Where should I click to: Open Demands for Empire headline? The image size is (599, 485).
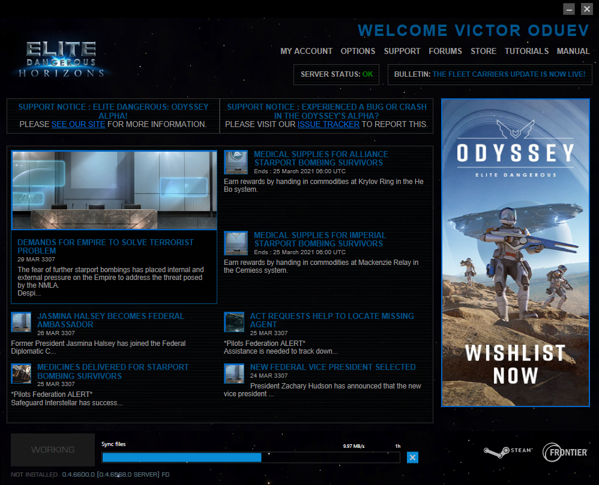point(106,246)
